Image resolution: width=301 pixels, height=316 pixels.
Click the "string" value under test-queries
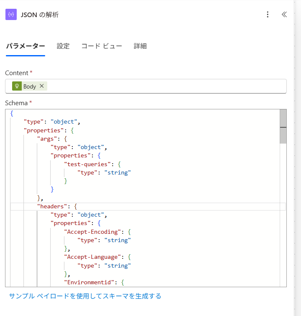coord(117,173)
